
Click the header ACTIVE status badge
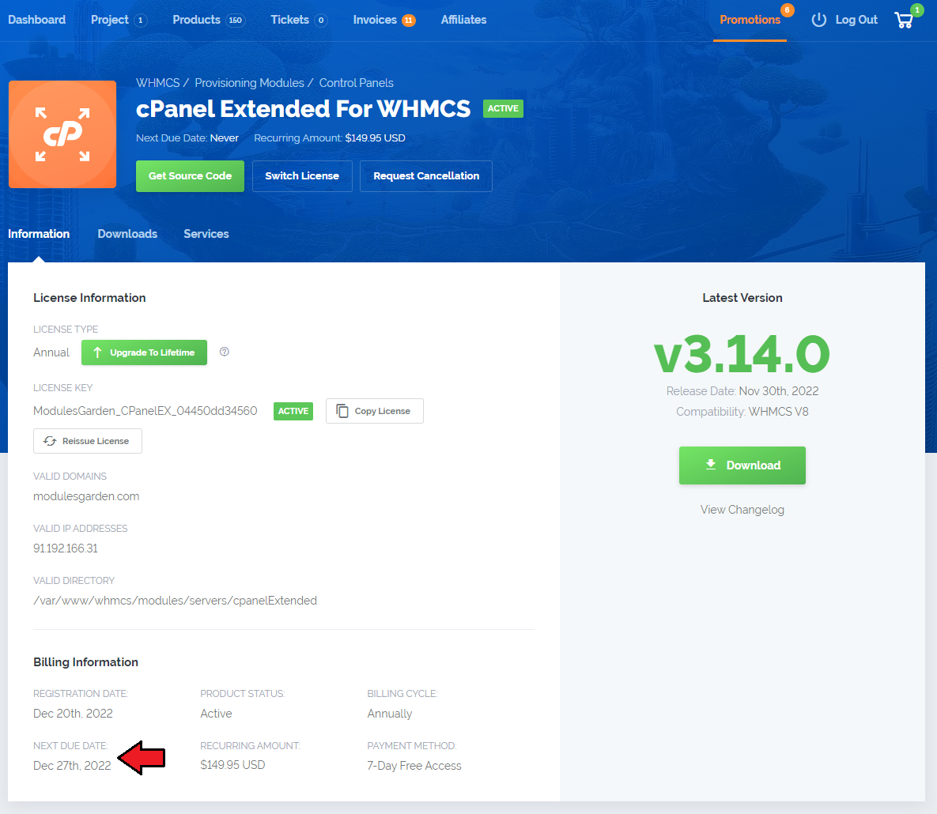(x=503, y=109)
